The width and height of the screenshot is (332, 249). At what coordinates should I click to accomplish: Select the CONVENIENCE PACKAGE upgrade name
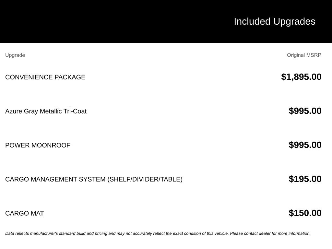tap(45, 77)
